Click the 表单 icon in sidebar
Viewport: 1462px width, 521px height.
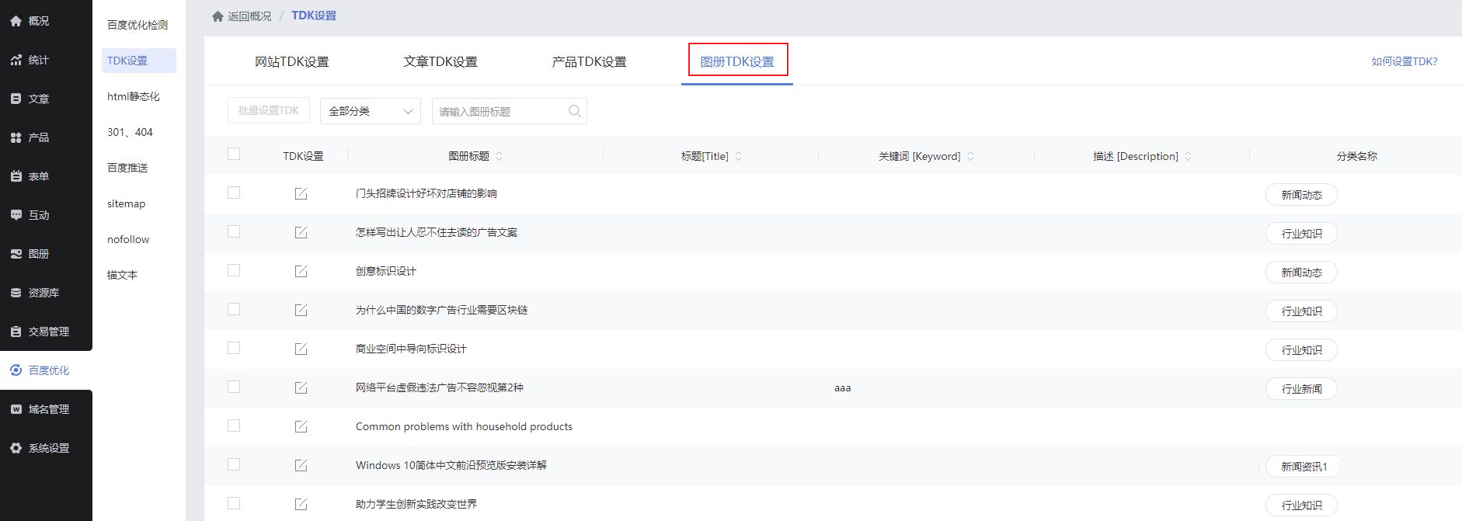click(16, 176)
